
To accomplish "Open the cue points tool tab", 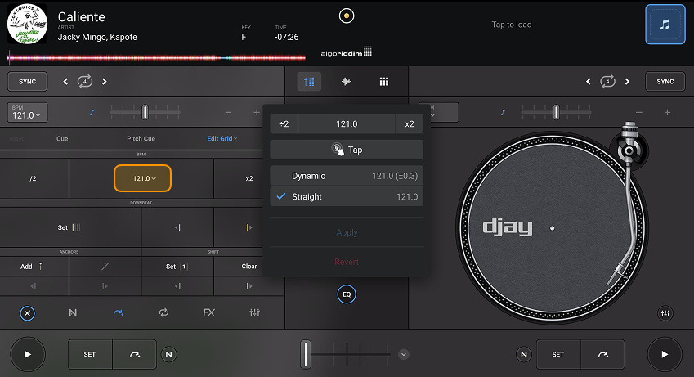I will pos(119,312).
